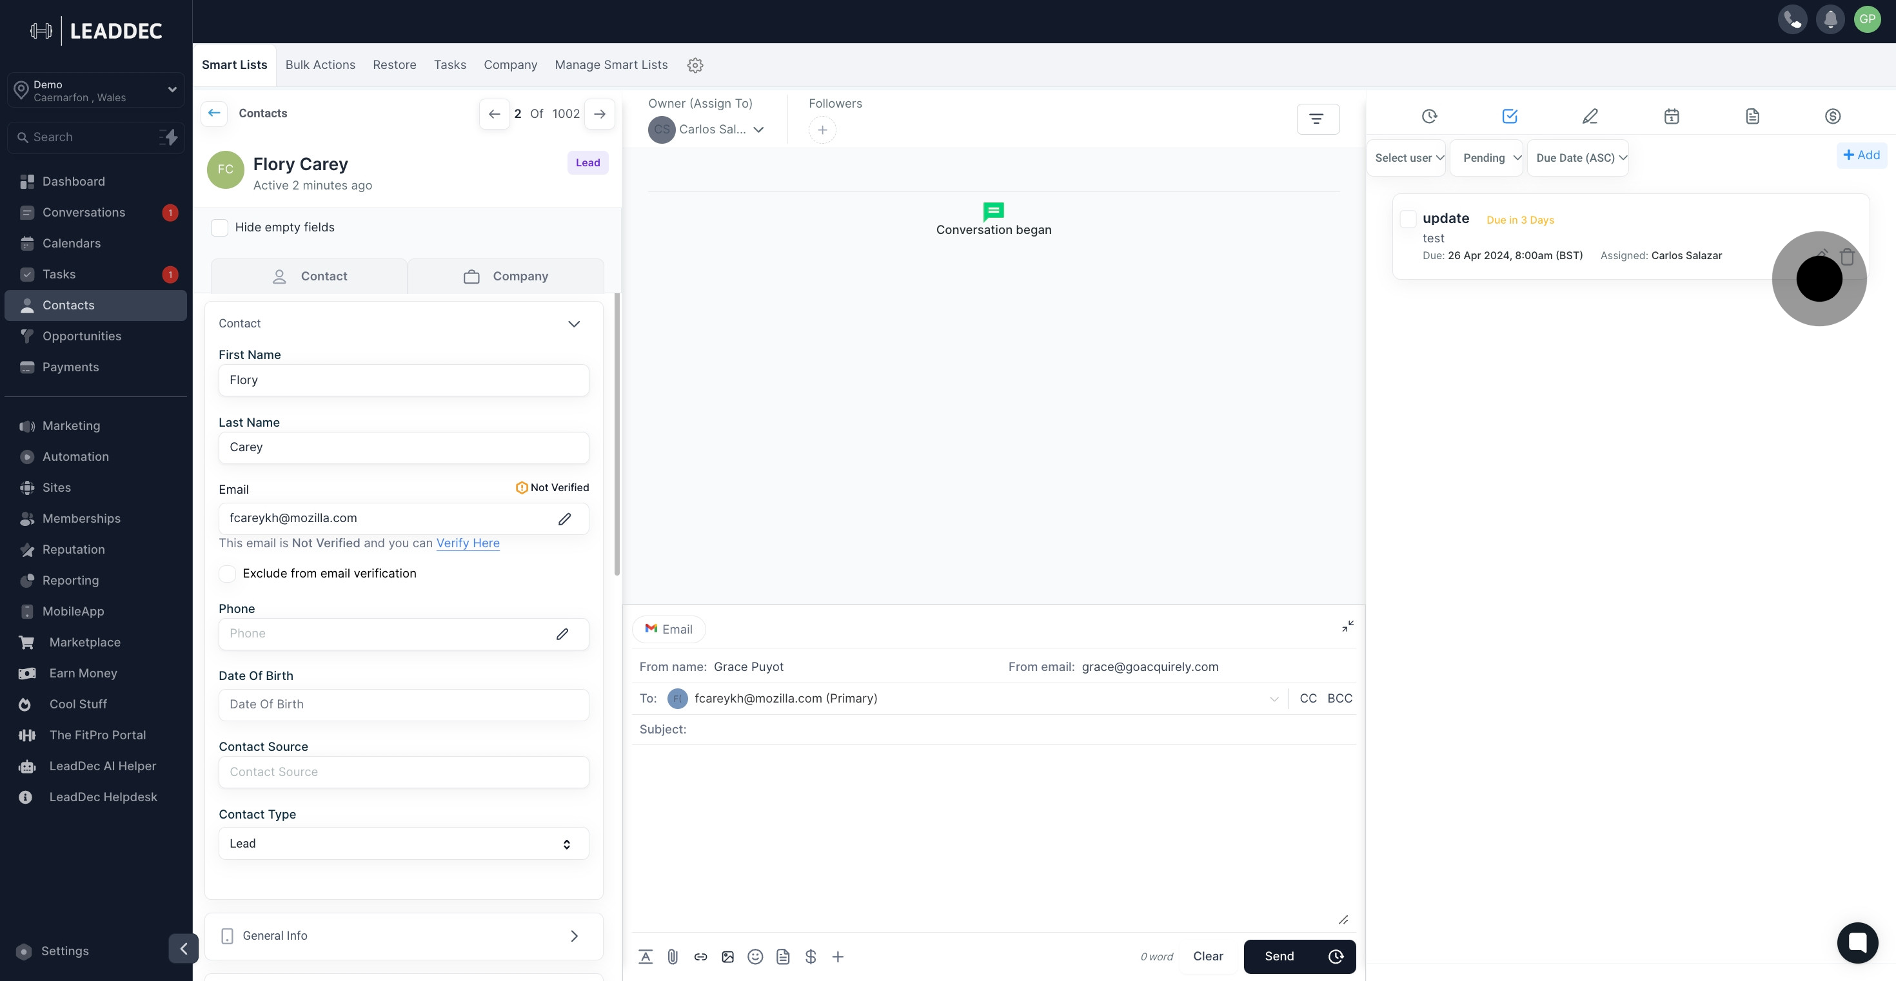Viewport: 1896px width, 981px height.
Task: Open Select user filter dropdown
Action: click(1407, 158)
